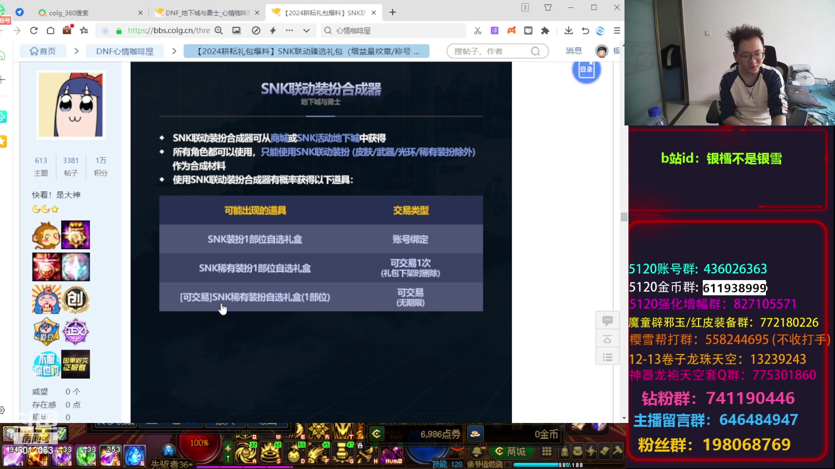This screenshot has height=469, width=835.
Task: Click the back-to-top floating button
Action: 608,339
